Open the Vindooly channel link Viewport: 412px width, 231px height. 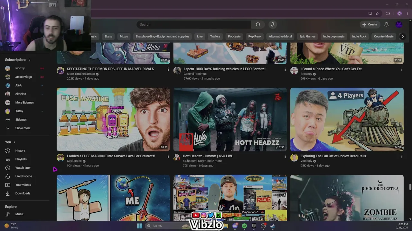(306, 161)
